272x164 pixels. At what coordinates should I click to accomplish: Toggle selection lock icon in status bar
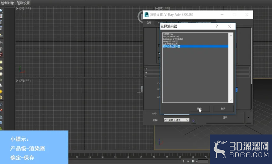click(x=188, y=161)
